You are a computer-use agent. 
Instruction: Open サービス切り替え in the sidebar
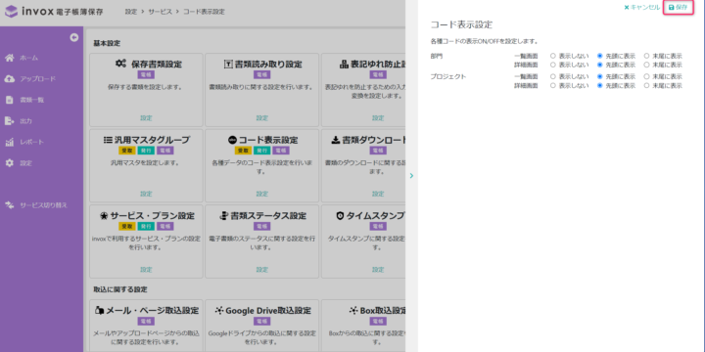(43, 205)
